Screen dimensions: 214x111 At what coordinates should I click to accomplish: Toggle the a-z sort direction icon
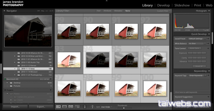92,107
